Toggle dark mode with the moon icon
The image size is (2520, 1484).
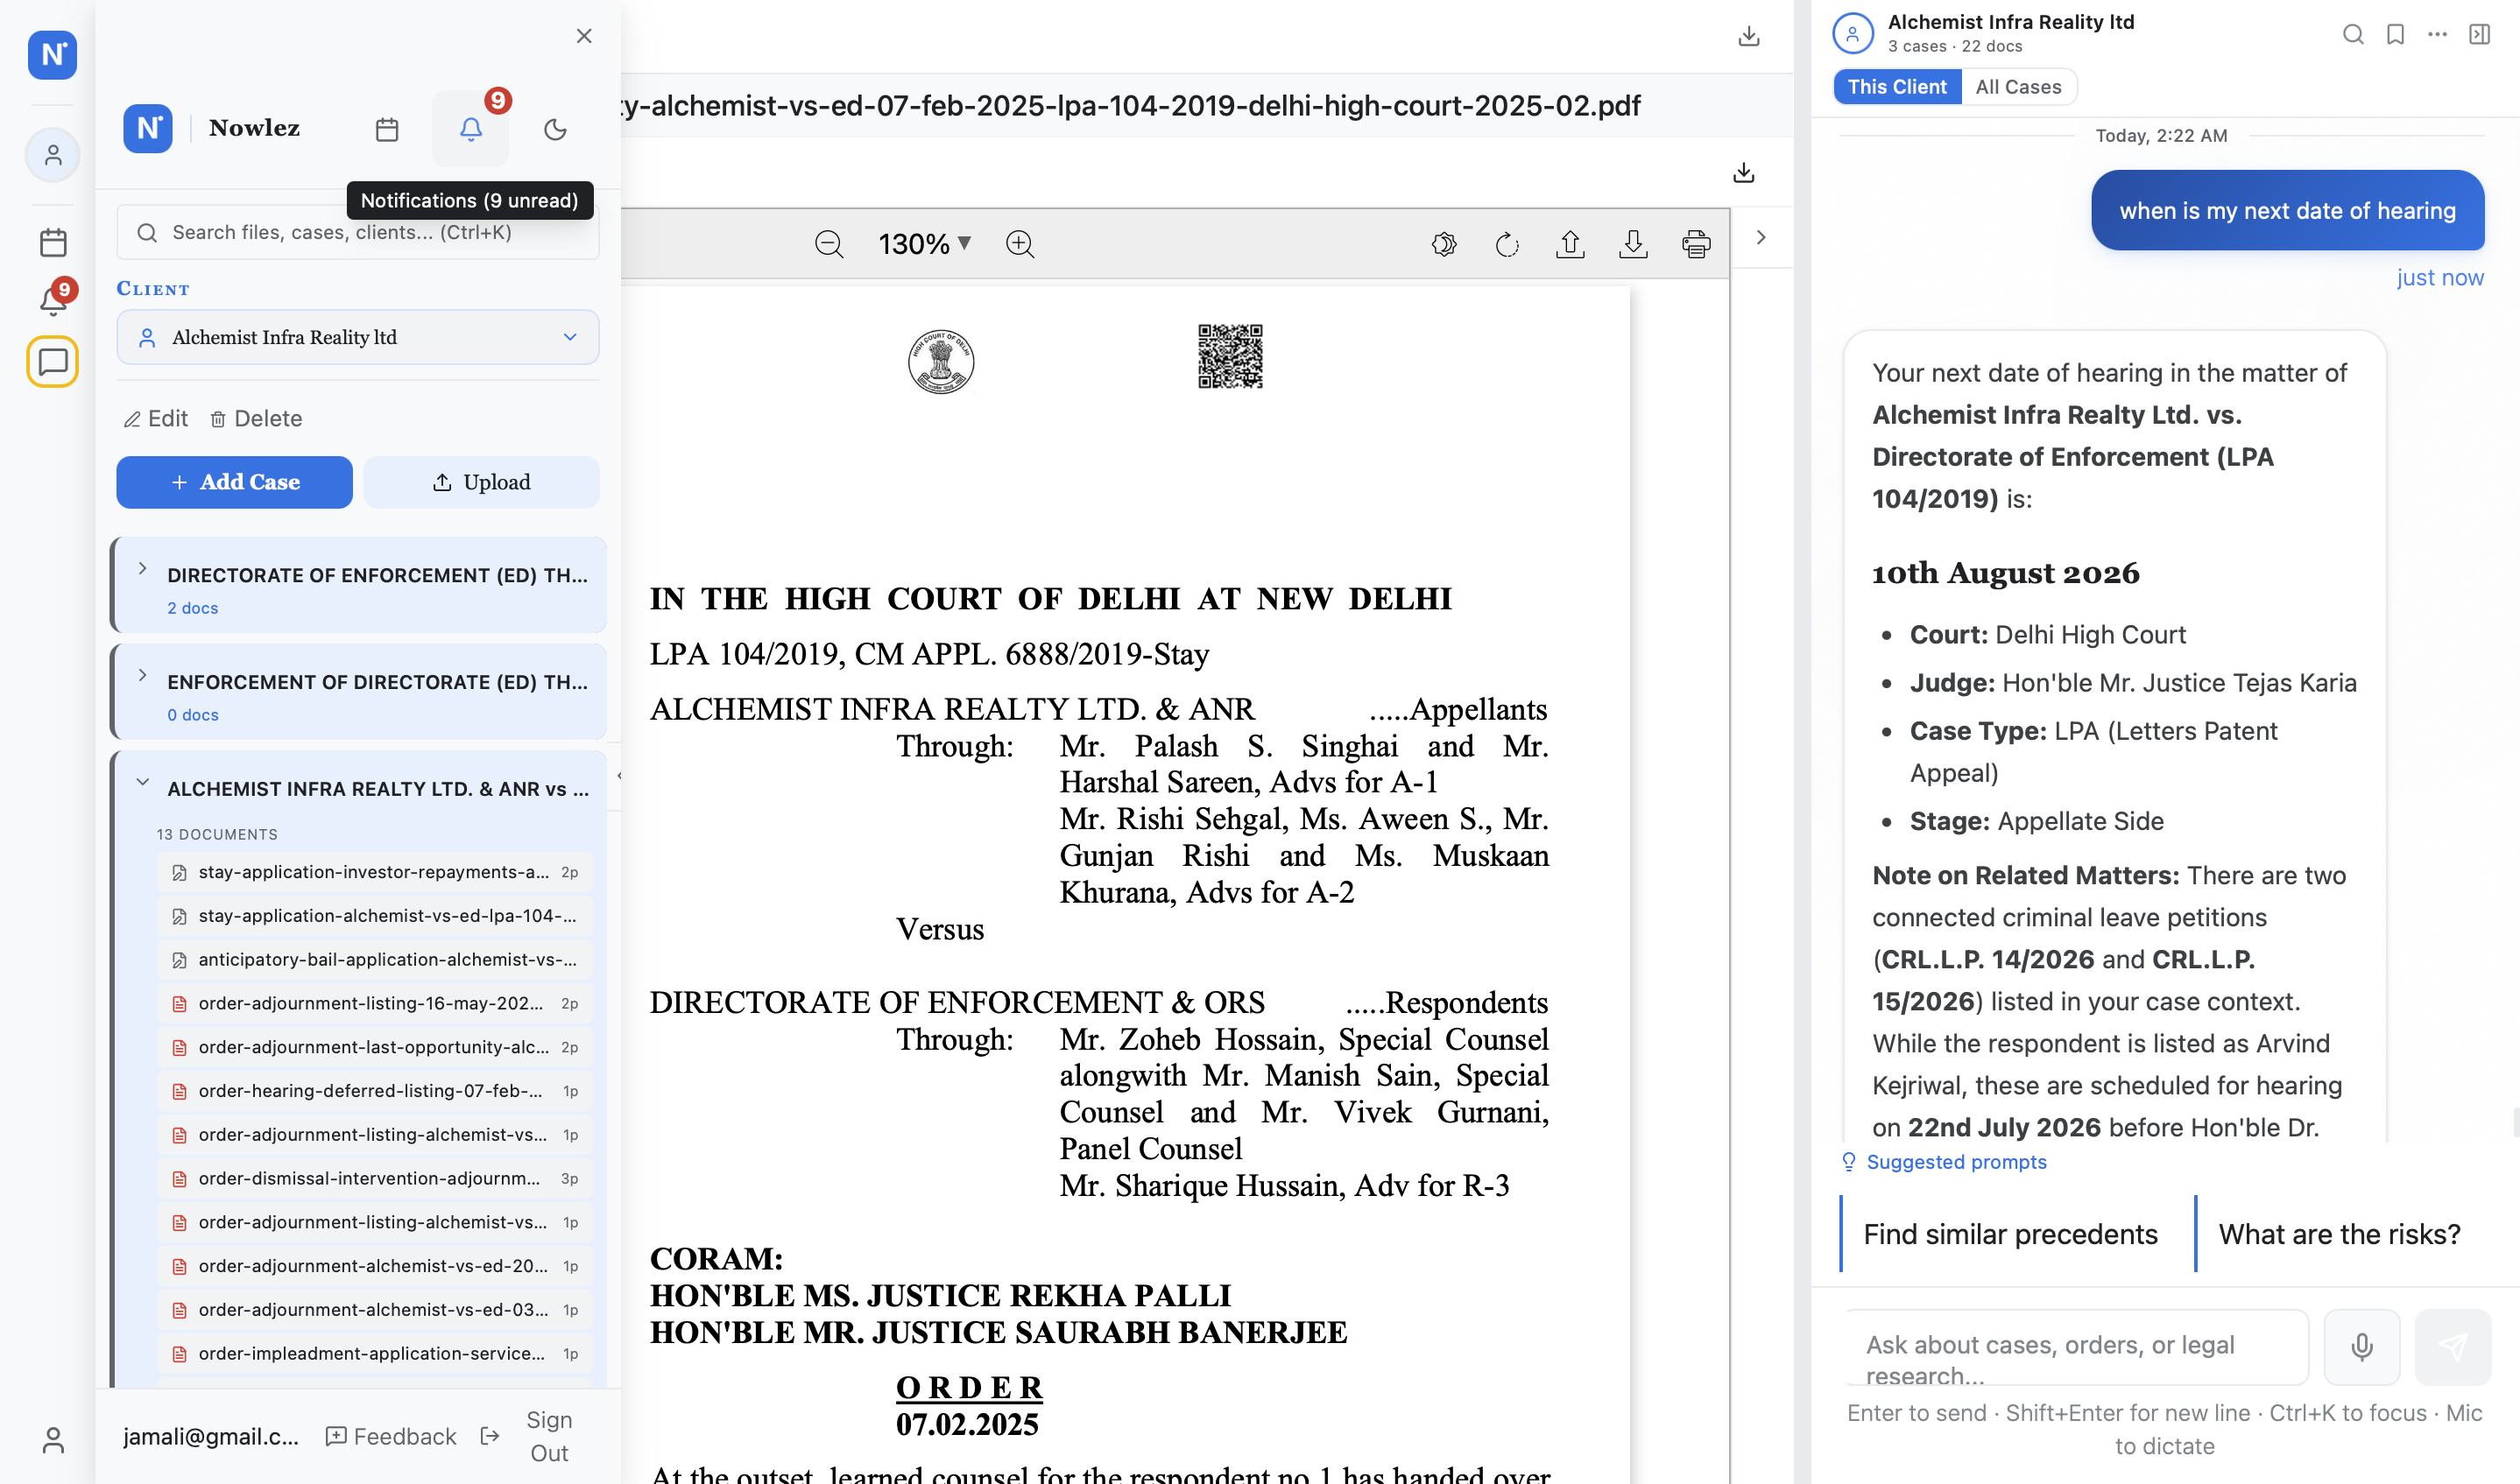[x=555, y=129]
